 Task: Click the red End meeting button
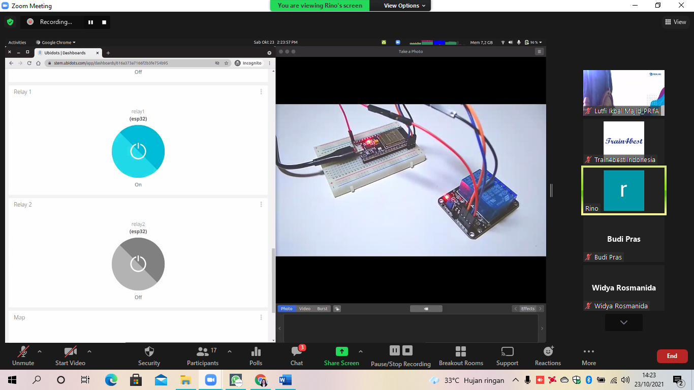(x=672, y=356)
